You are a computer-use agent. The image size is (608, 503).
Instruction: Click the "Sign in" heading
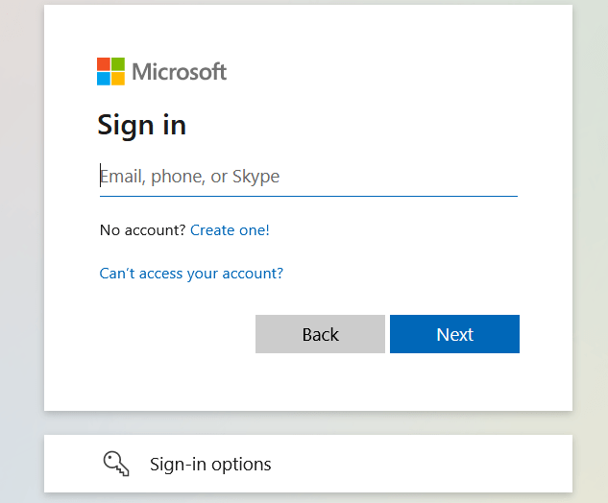[x=142, y=125]
